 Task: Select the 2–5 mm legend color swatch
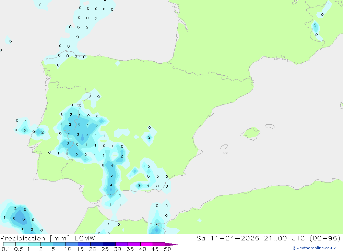(x=47, y=244)
